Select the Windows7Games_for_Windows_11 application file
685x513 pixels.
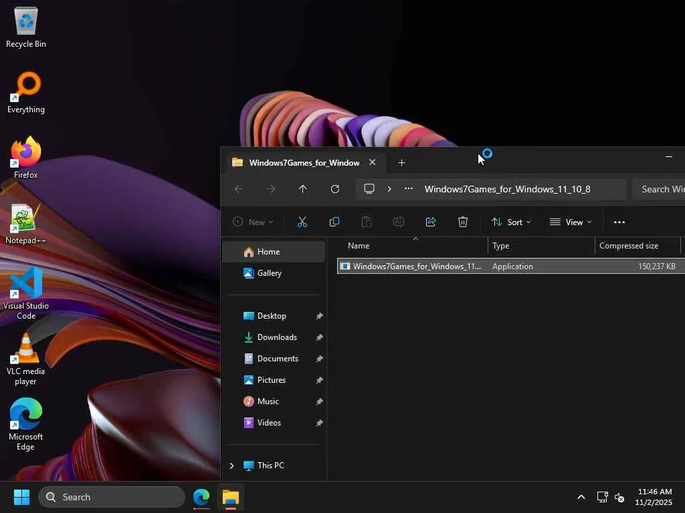416,267
